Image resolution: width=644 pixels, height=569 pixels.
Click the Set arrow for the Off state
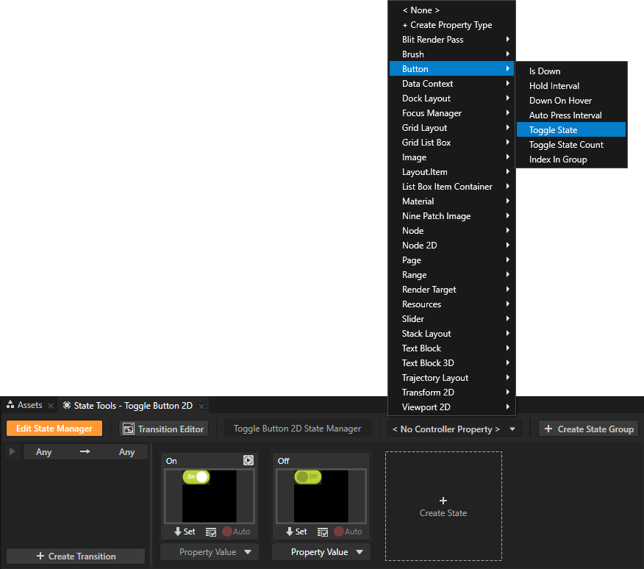click(x=296, y=532)
